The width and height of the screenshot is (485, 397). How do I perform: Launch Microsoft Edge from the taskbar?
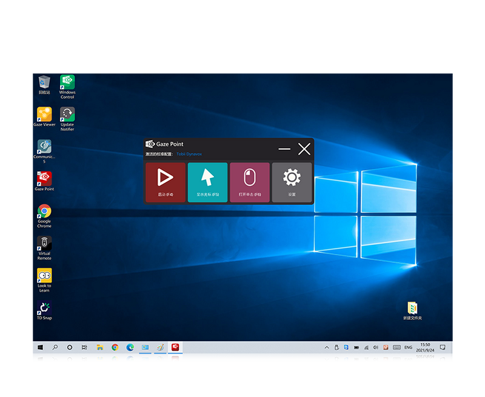130,347
